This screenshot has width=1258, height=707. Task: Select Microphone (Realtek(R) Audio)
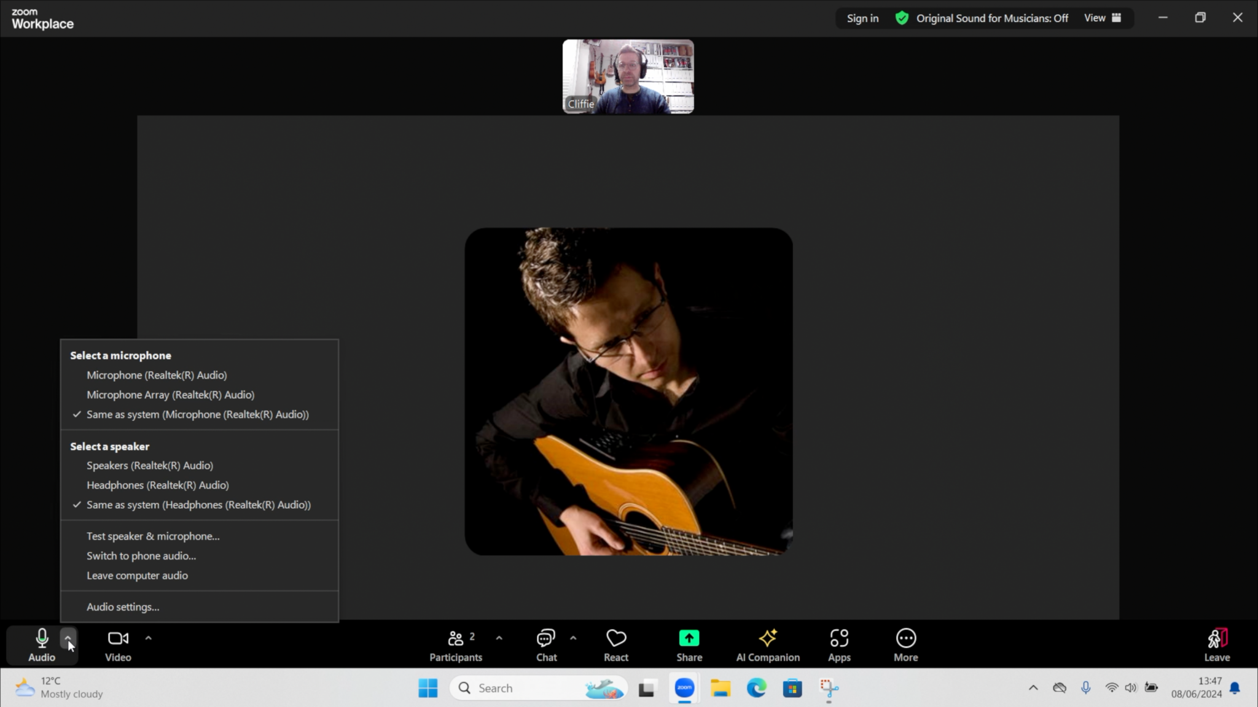(157, 375)
